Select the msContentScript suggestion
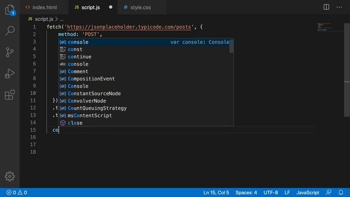Viewport: 350px width, 197px height. 144,115
